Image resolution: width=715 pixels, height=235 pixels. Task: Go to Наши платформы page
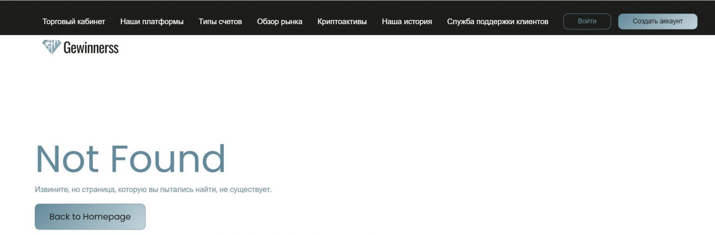coord(152,21)
